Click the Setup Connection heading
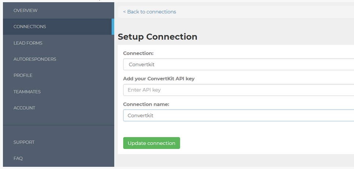 [x=157, y=37]
